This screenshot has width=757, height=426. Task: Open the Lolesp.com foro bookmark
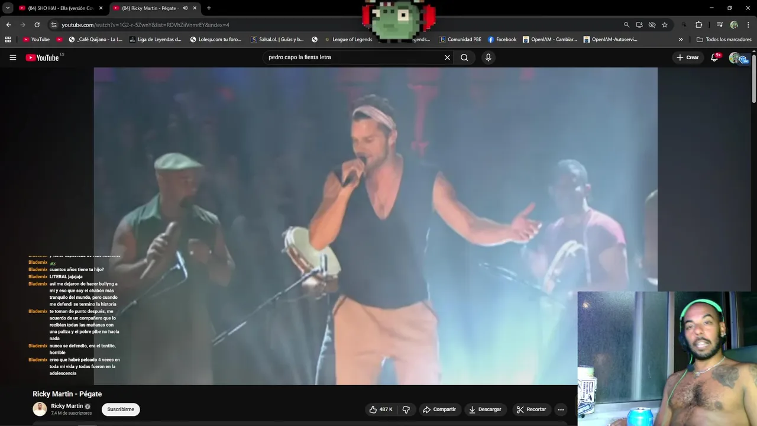tap(216, 40)
